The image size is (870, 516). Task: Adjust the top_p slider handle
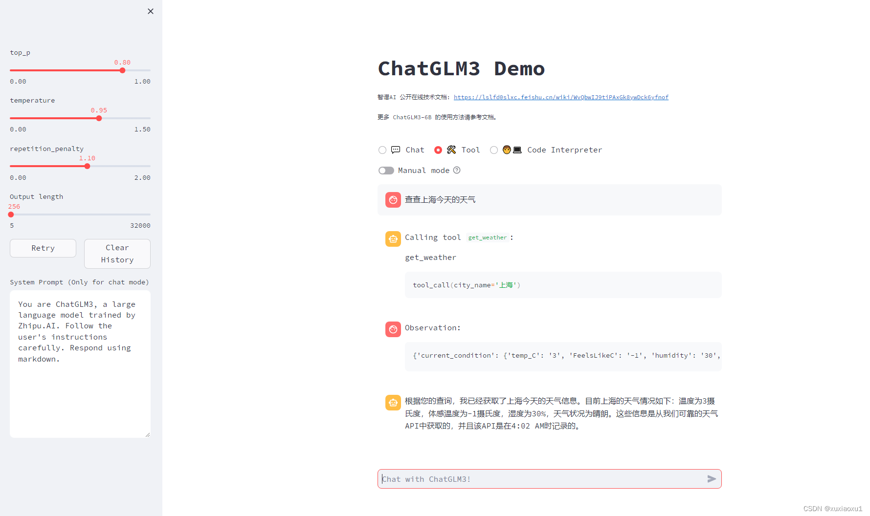(122, 70)
